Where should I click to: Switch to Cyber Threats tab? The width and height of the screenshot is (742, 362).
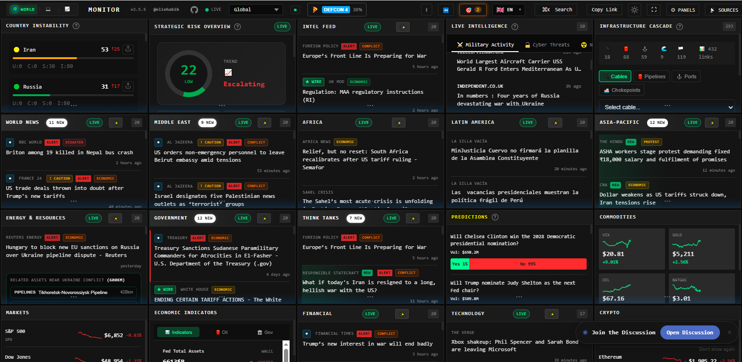pos(547,45)
